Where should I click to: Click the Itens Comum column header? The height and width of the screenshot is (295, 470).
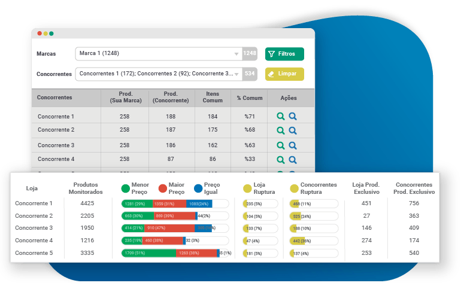coord(213,98)
